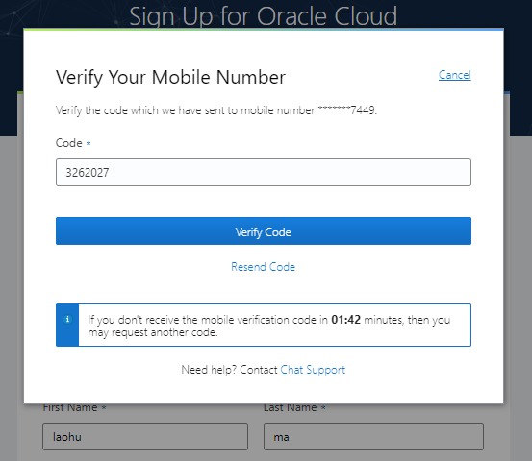Click the 01:42 countdown timer text

(345, 320)
